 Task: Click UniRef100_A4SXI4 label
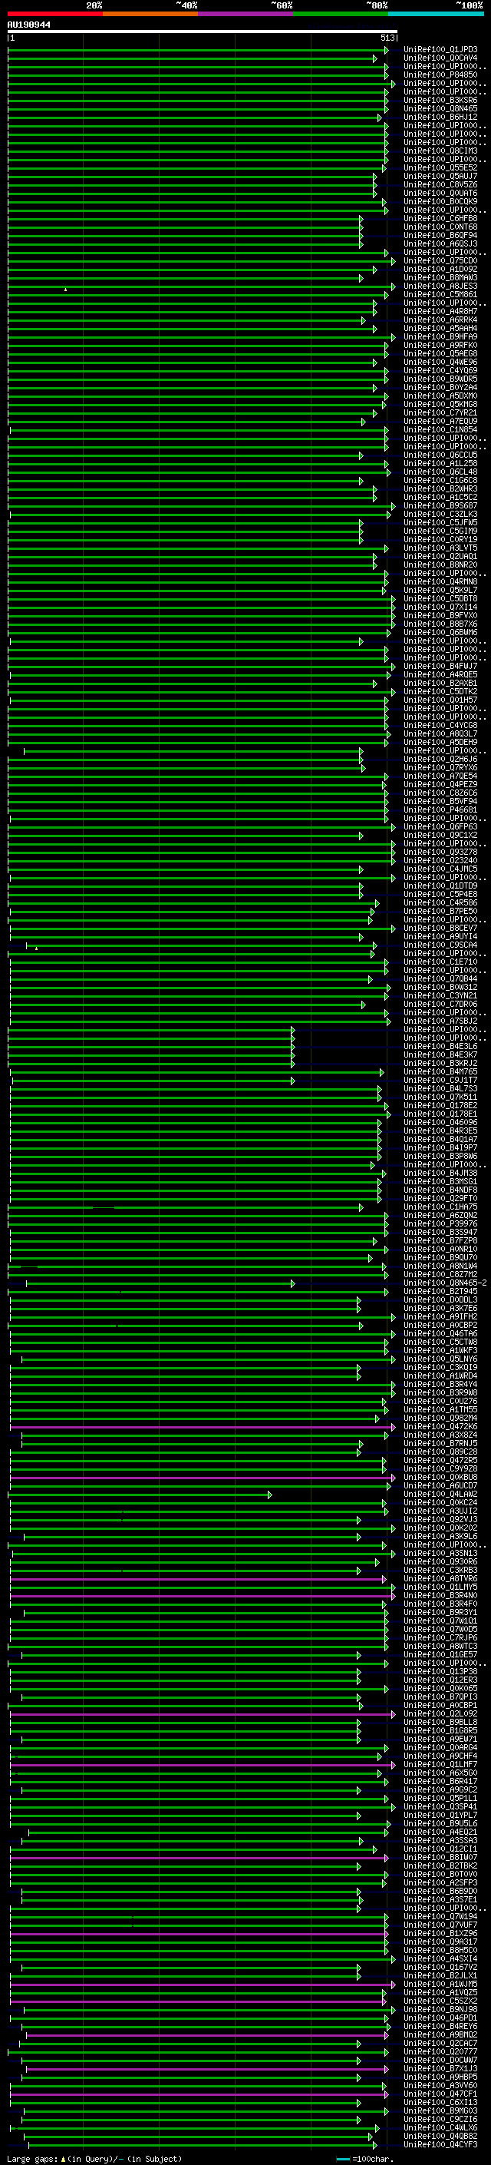(440, 1958)
